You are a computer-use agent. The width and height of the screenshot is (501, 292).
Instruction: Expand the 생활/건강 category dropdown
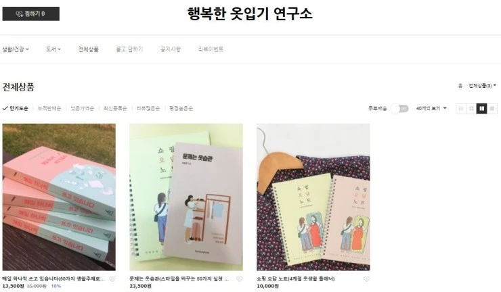pos(16,49)
